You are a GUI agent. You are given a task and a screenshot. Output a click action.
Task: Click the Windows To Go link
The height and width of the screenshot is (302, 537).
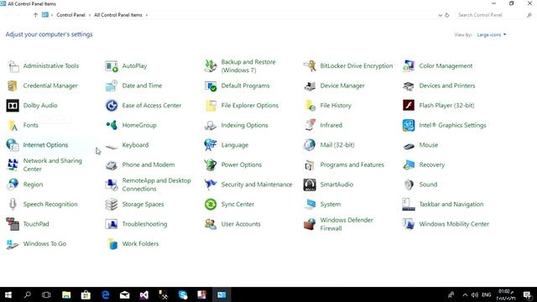pos(44,244)
